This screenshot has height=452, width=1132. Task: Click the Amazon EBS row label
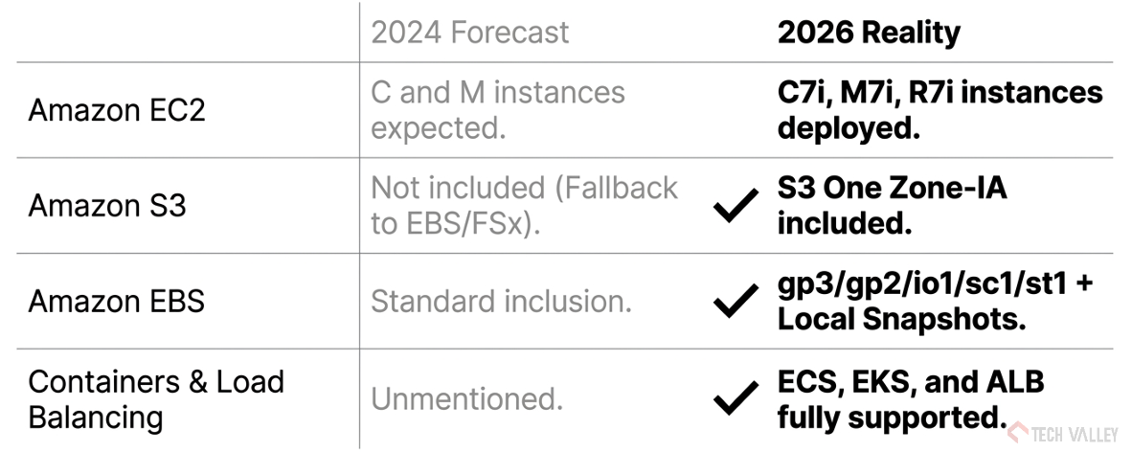(x=116, y=302)
